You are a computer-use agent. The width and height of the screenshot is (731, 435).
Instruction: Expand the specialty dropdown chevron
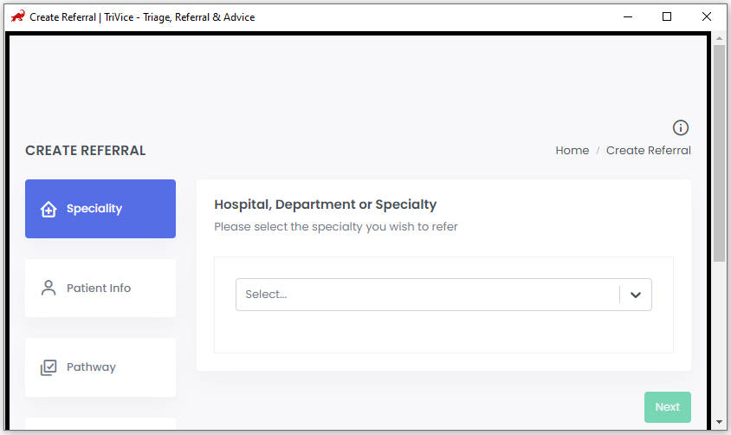pyautogui.click(x=636, y=295)
